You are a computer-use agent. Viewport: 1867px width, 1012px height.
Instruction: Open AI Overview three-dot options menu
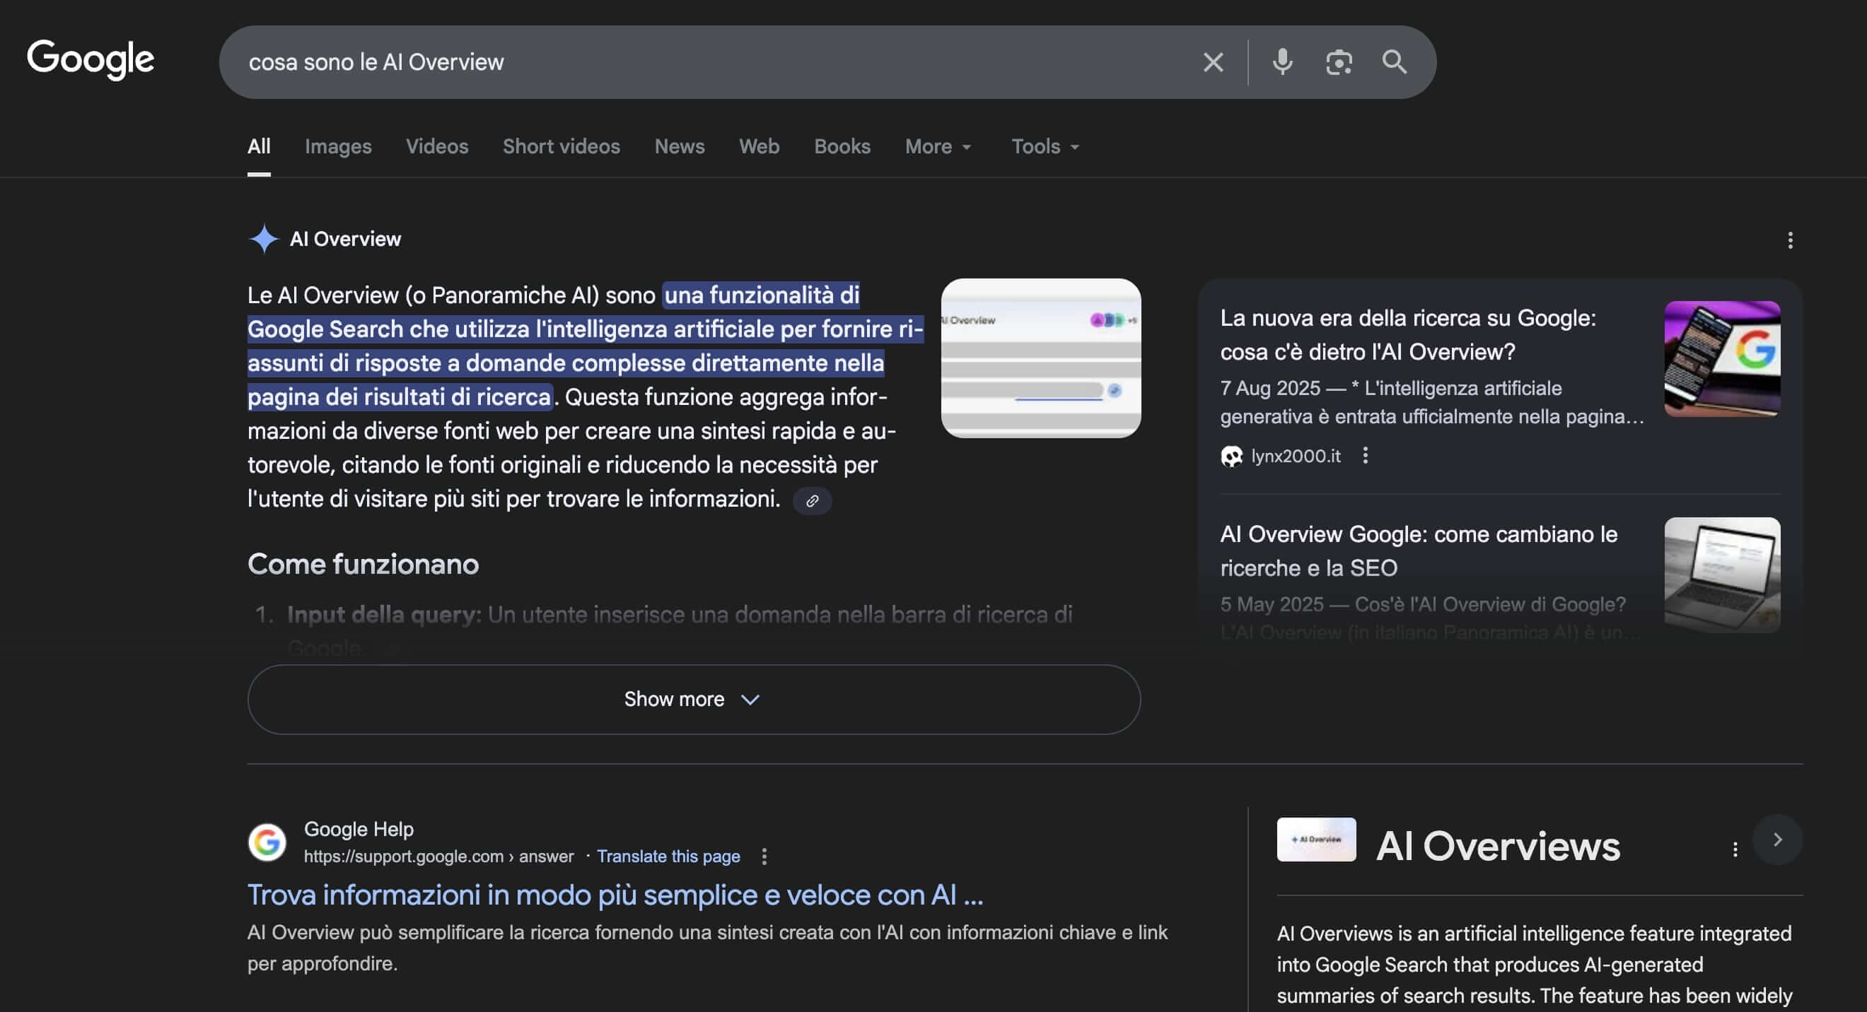pos(1789,240)
